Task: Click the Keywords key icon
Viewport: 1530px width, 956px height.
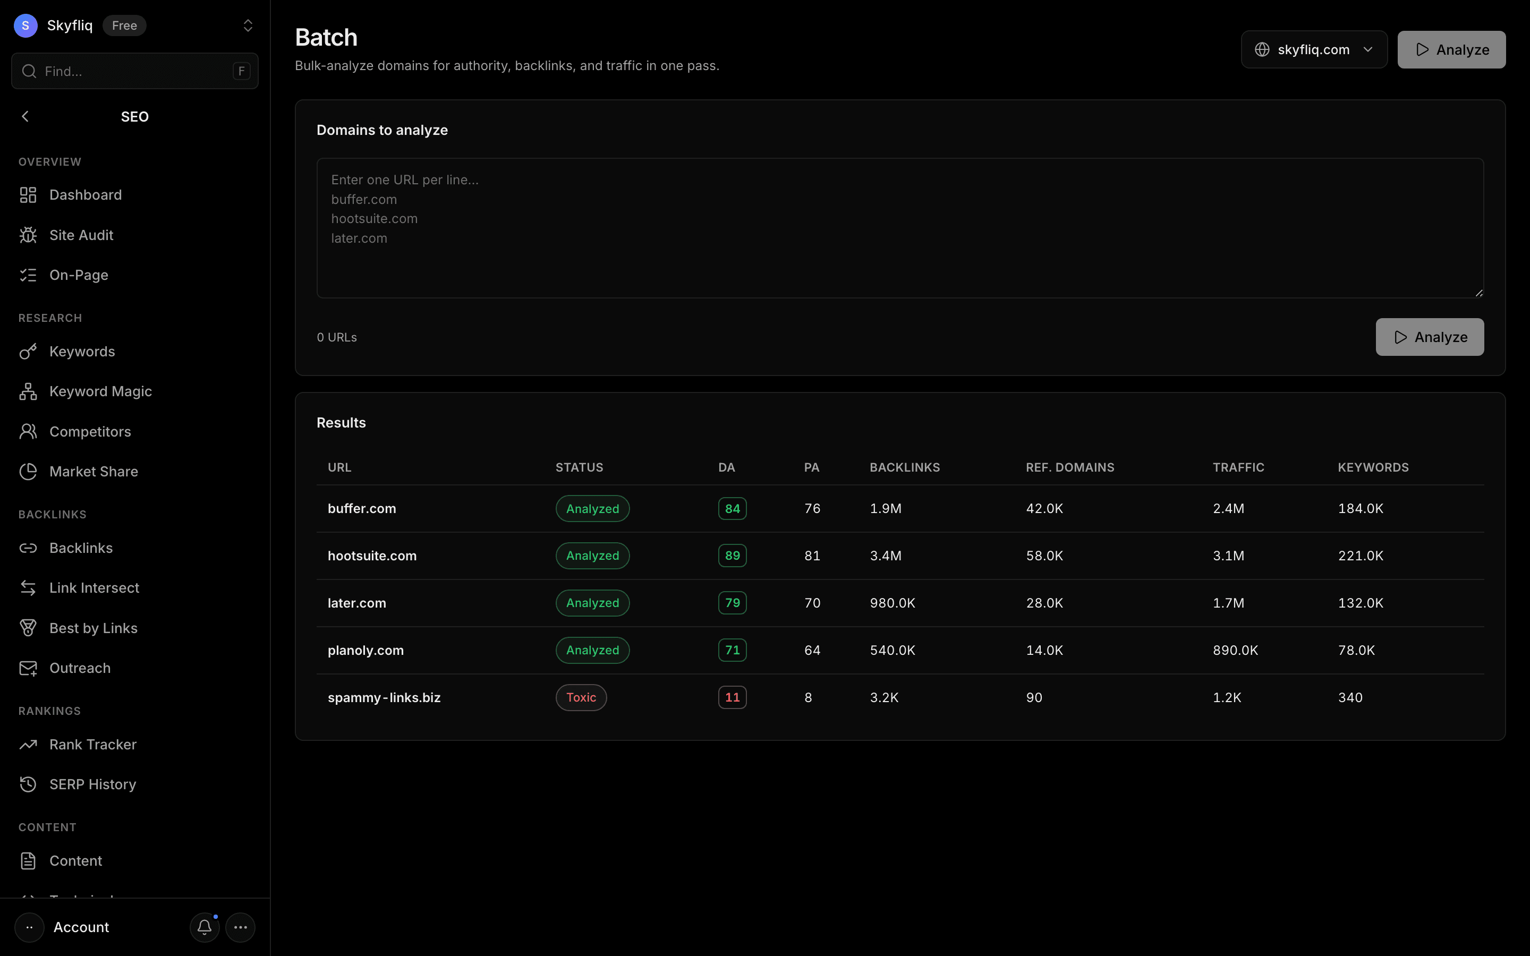Action: click(28, 352)
